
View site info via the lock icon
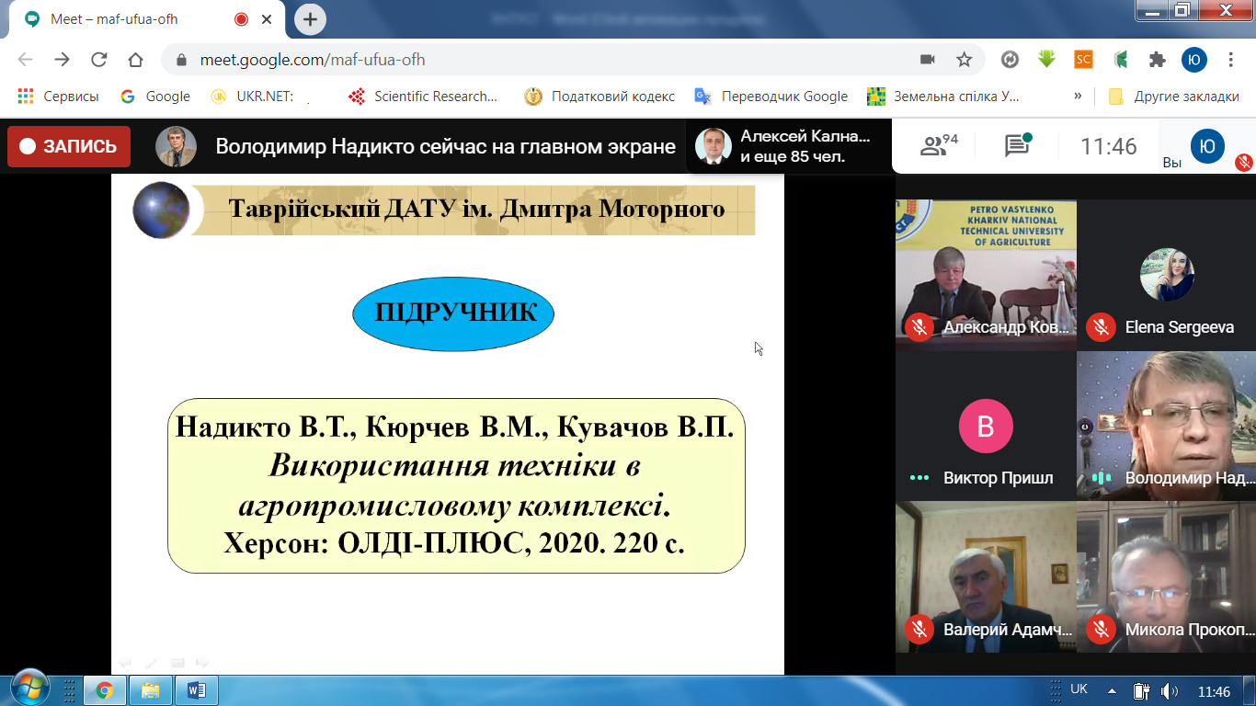(181, 60)
